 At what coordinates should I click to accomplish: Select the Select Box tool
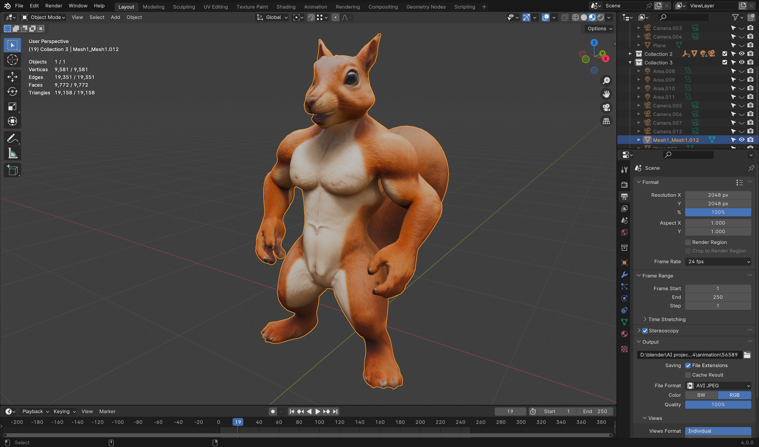(12, 45)
